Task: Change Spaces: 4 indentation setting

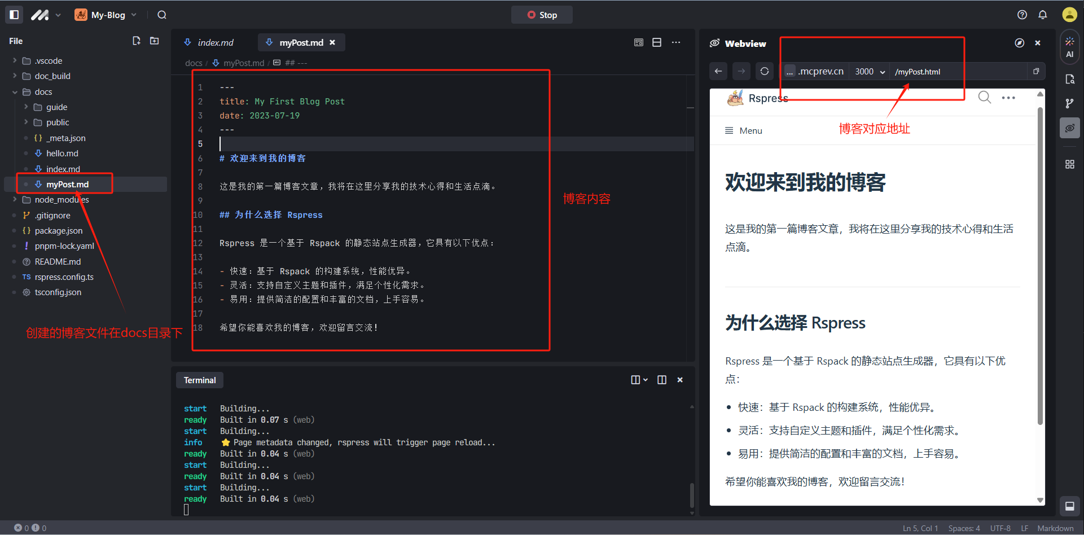Action: point(964,528)
